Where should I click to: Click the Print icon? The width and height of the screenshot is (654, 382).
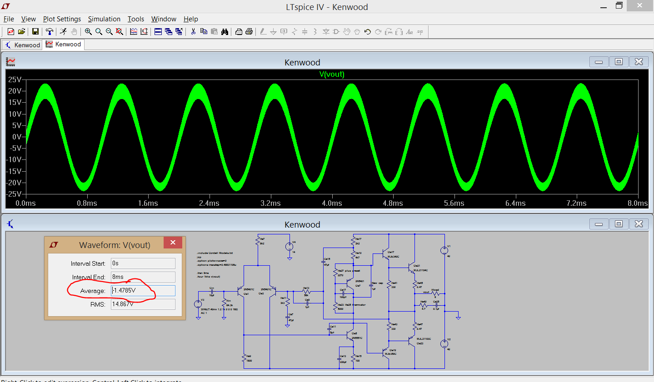[x=249, y=32]
